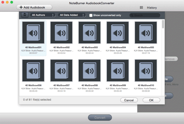Image resolution: width=184 pixels, height=124 pixels.
Task: Click the refresh library icon button
Action: pos(25,15)
